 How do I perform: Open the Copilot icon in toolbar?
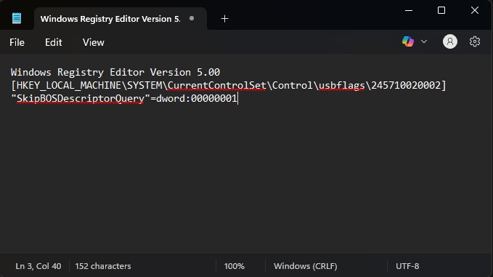(x=408, y=41)
